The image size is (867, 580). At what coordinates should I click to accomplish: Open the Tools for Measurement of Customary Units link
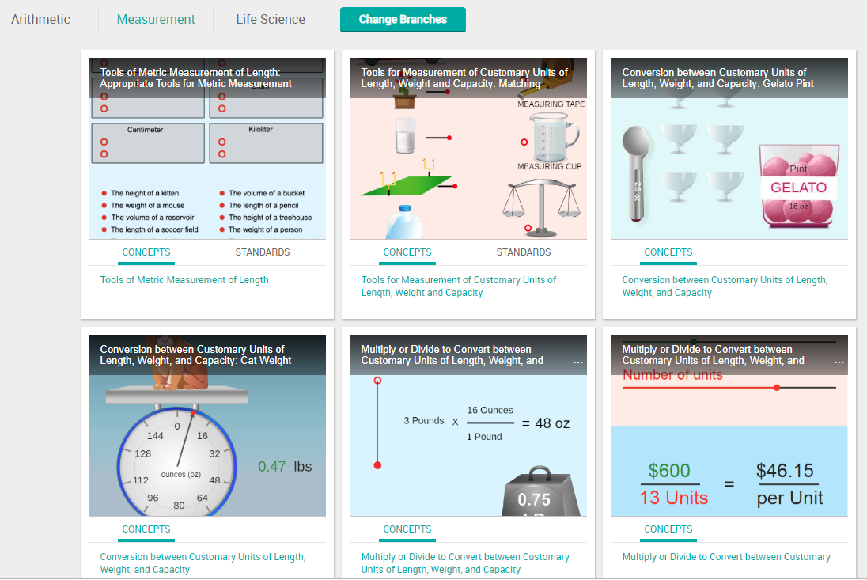[459, 285]
